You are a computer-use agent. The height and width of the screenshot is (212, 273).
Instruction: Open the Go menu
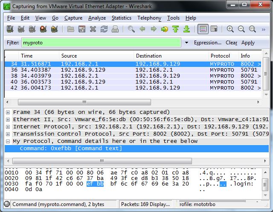click(x=55, y=18)
